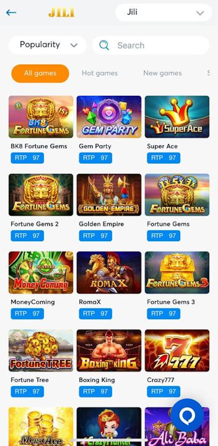
Task: Select the All games tab
Action: pyautogui.click(x=40, y=73)
